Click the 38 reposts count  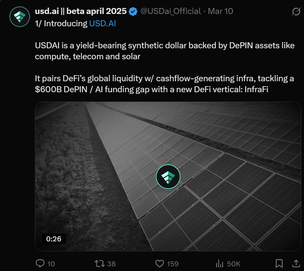112,264
